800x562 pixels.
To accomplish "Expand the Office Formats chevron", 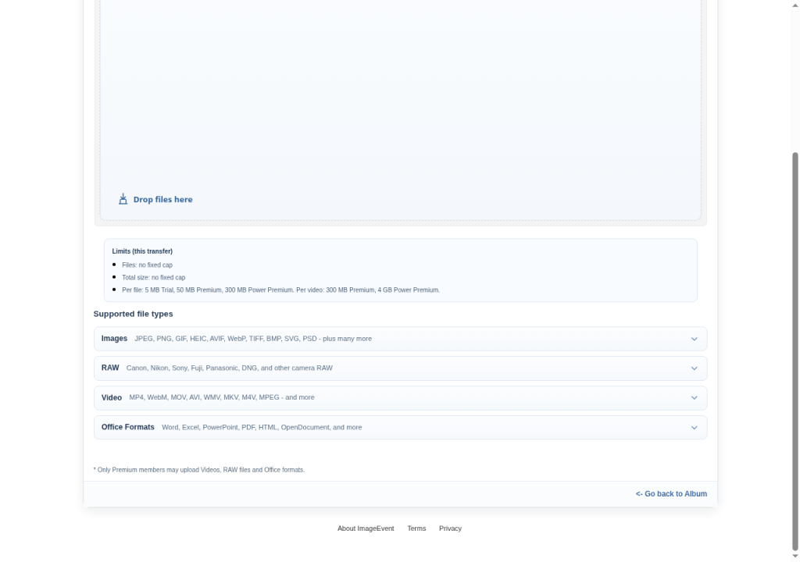I will pyautogui.click(x=694, y=428).
